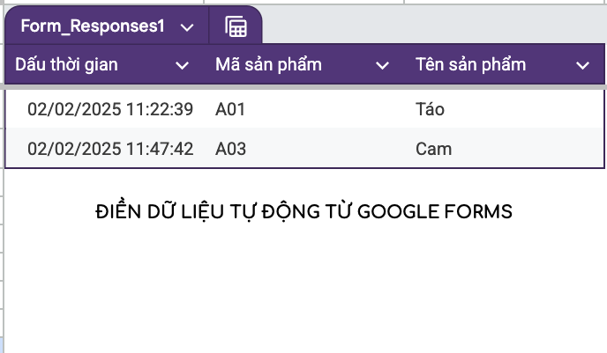The image size is (607, 353).
Task: Open the Mã sản phẩm column menu arrow
Action: click(382, 65)
